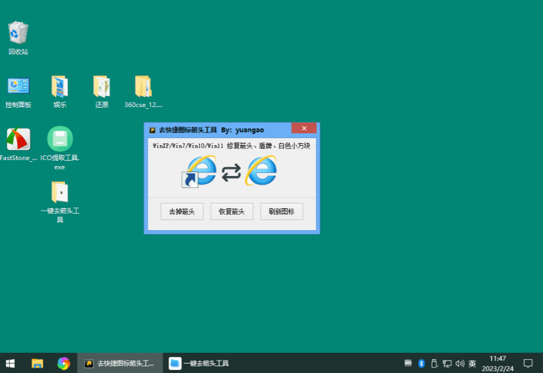Screen dimensions: 543x373
Task: Open the Recycle Bin on the desktop
Action: coord(18,33)
